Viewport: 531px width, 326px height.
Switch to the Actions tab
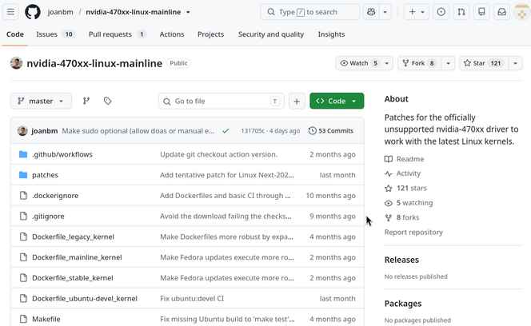tap(172, 34)
